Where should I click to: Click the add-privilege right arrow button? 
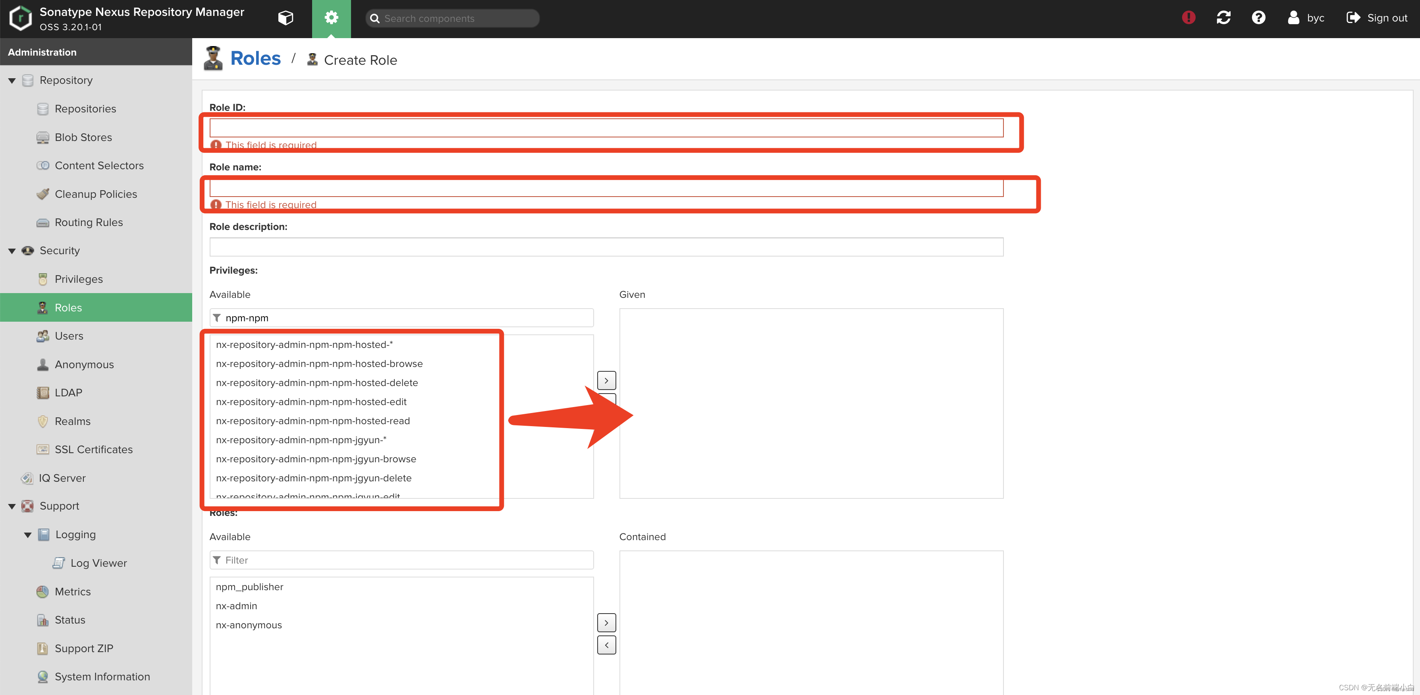(x=606, y=380)
